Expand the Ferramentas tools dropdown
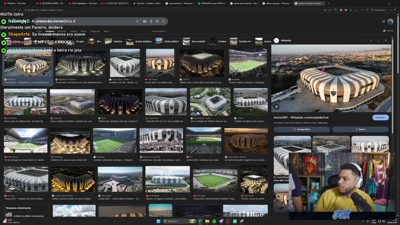 pos(160,31)
